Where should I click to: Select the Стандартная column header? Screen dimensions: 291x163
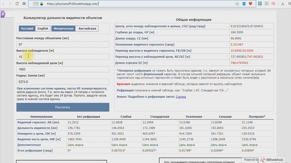[160, 117]
